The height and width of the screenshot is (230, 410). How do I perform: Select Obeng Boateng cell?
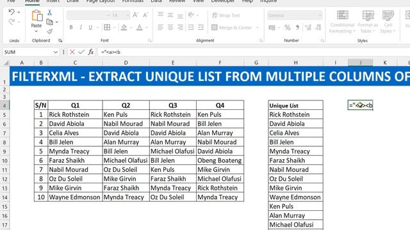220,160
